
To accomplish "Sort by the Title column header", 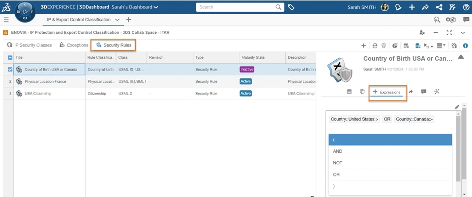I will (49, 57).
